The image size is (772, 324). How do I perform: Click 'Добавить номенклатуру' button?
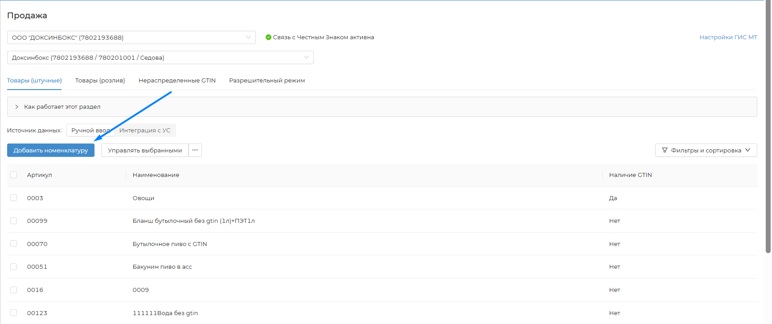(x=51, y=150)
